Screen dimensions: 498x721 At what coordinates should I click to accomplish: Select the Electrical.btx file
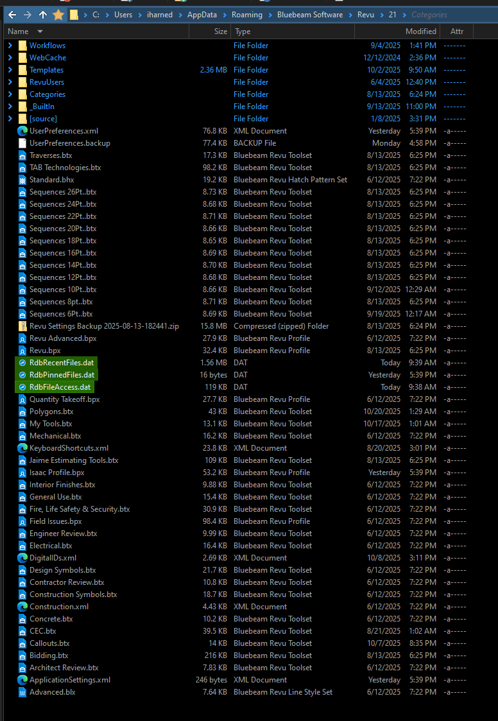[x=51, y=546]
